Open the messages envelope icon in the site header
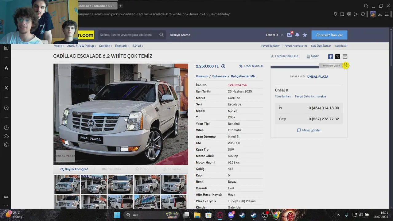This screenshot has width=393, height=221. pos(290,35)
